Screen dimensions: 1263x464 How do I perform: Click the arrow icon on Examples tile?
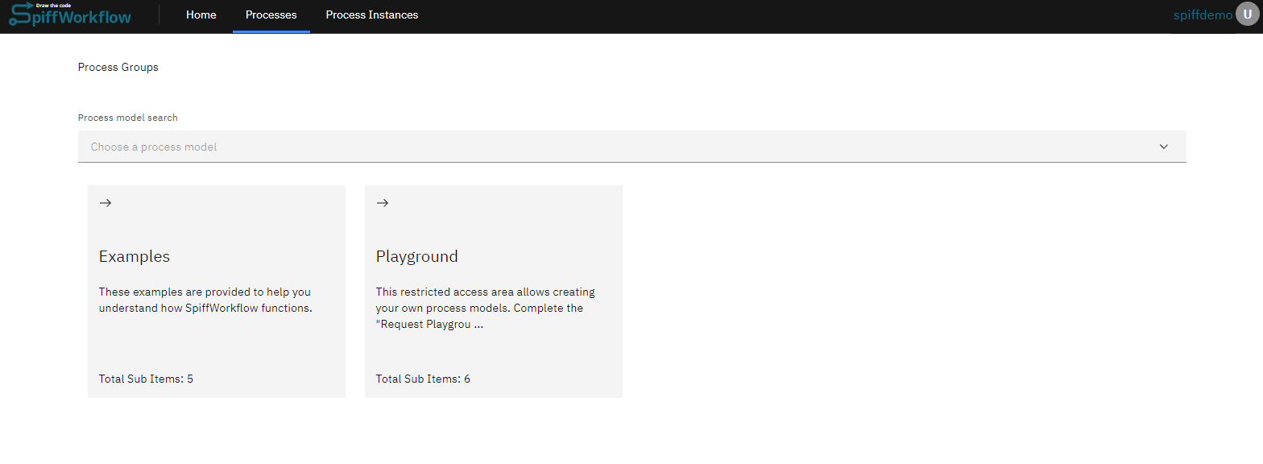[105, 203]
